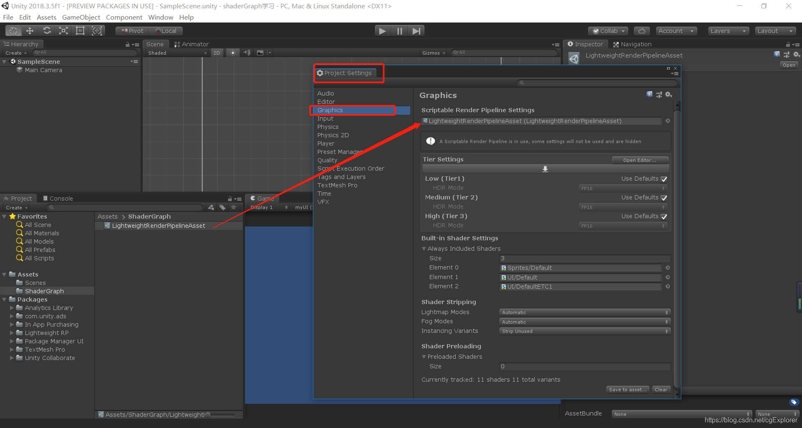Click the Step frame button
The width and height of the screenshot is (802, 428).
416,31
